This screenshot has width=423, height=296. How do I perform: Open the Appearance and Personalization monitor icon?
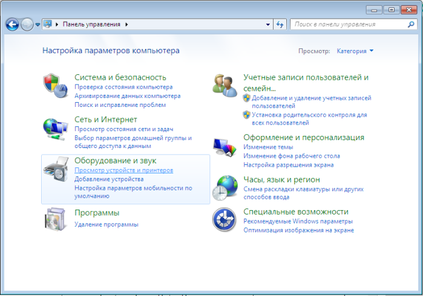(225, 147)
